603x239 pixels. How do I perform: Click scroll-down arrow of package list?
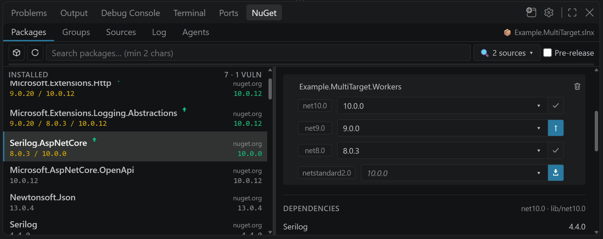coord(270,232)
